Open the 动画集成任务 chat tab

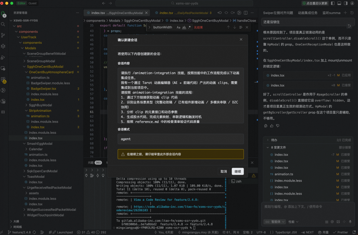(x=308, y=13)
